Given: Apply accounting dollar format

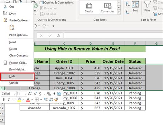Looking at the screenshot, I should 40,94.
